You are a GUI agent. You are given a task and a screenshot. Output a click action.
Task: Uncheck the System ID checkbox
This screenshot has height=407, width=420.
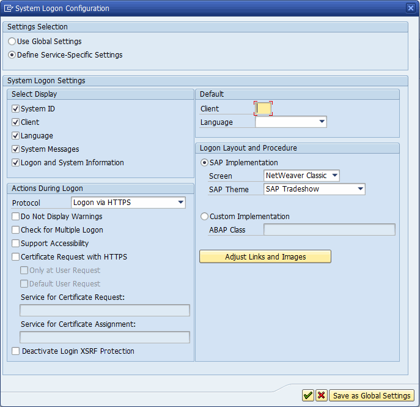coord(16,109)
